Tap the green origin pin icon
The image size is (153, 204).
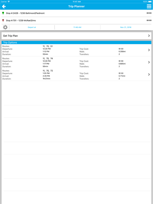coord(3,13)
